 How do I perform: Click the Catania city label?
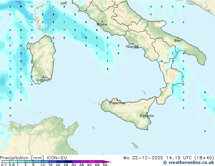tap(147, 116)
